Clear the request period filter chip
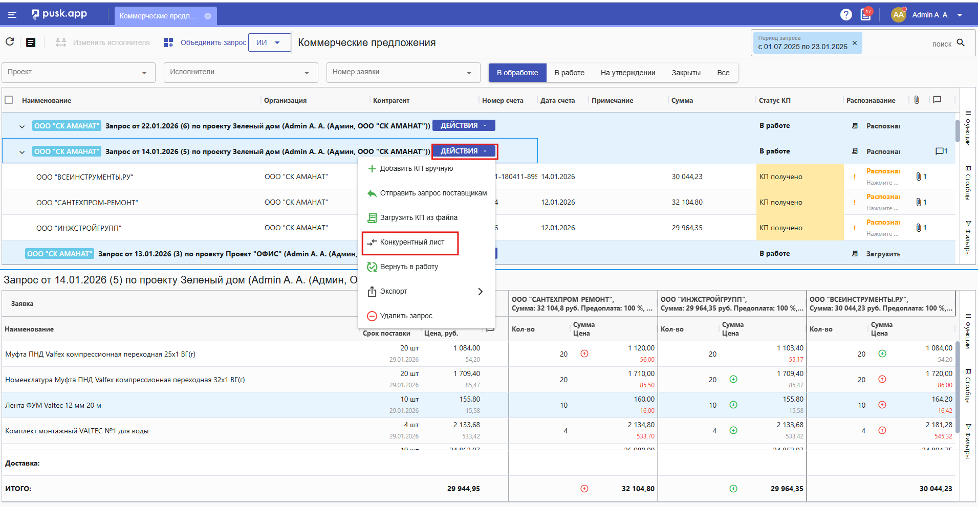Viewport: 978px width, 507px height. tap(854, 43)
